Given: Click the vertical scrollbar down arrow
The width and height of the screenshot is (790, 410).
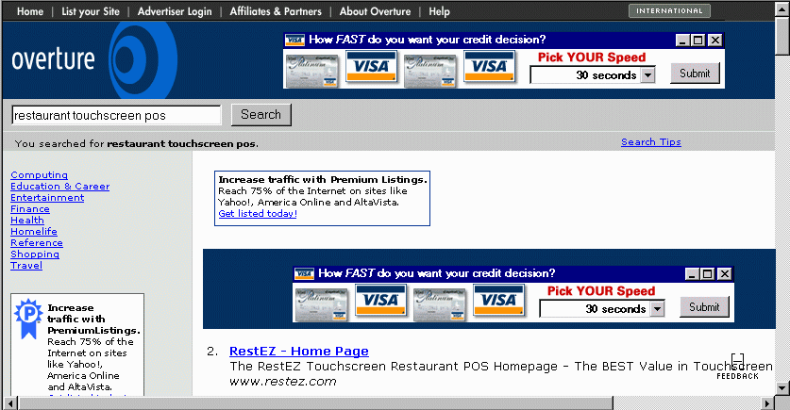Looking at the screenshot, I should pos(782,388).
